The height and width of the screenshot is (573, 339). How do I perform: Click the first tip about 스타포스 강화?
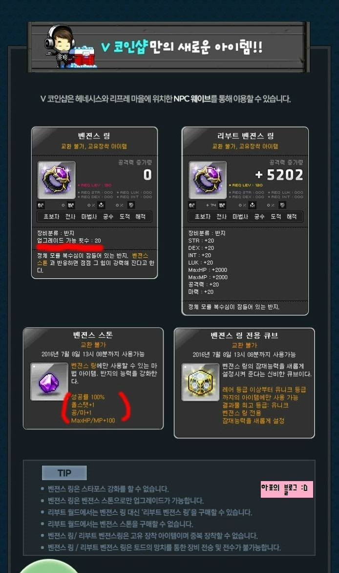click(108, 489)
